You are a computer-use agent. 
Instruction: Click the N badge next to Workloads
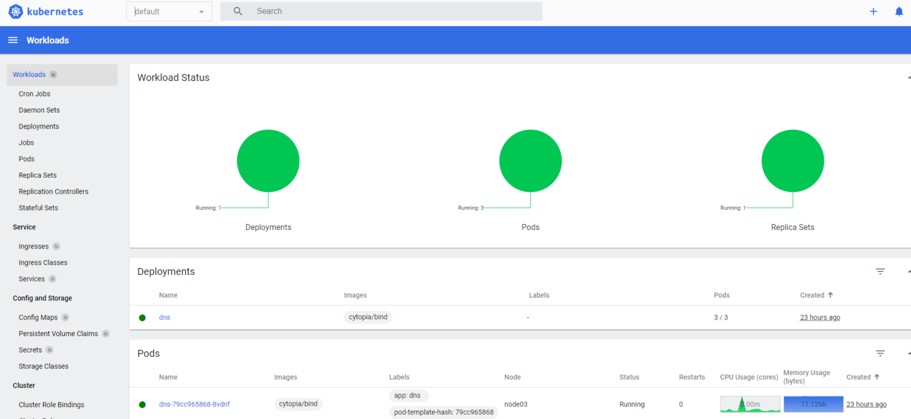(53, 75)
